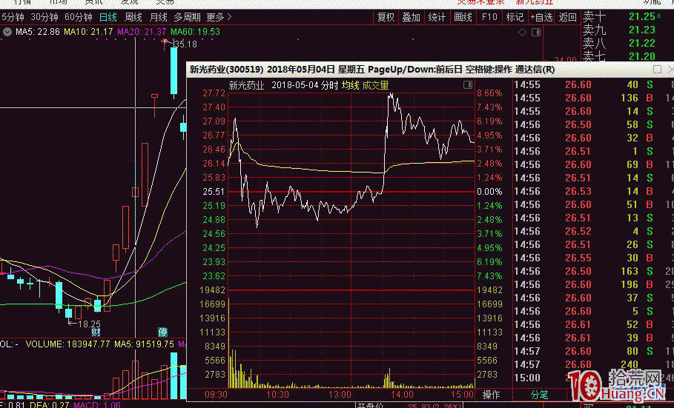674x408 pixels.
Task: Click the MACD: 1.06 value label
Action: click(x=96, y=404)
